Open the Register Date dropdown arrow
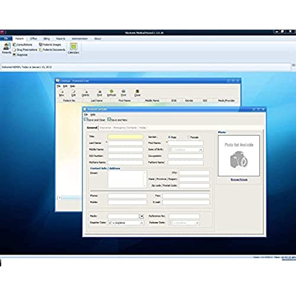296x296 pixels. (x=141, y=223)
